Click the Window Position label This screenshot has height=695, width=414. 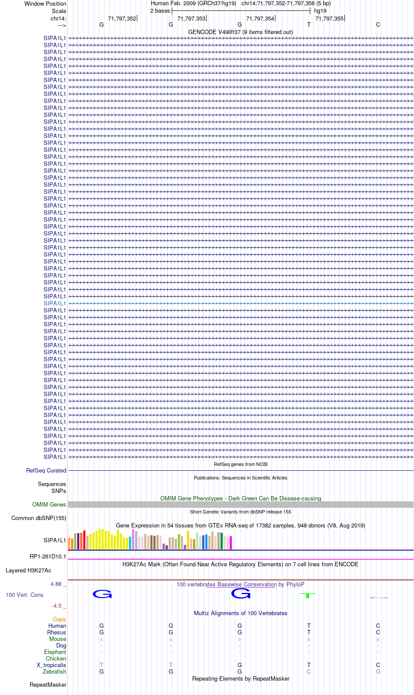pos(45,3)
